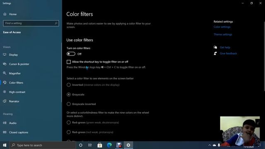Click the Home house icon in sidebar
265x149 pixels.
(5, 14)
